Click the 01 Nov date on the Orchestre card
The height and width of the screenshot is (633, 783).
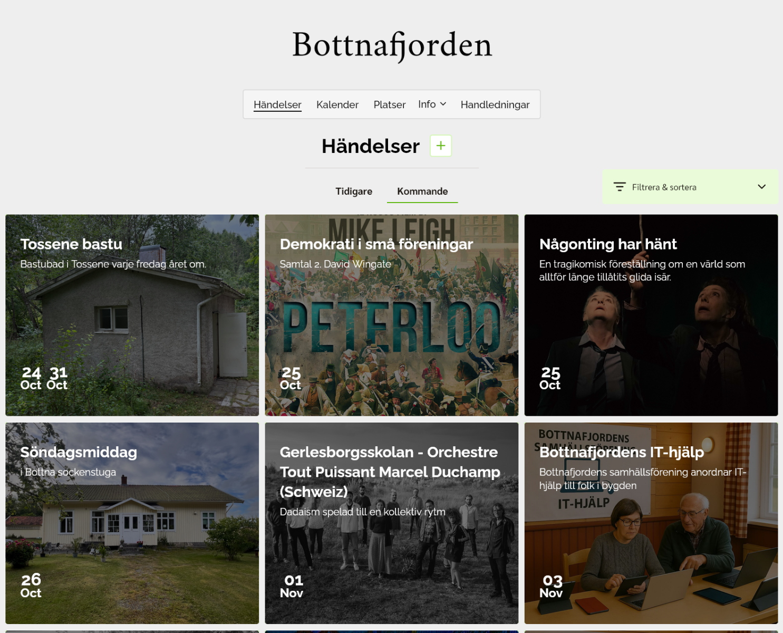292,586
